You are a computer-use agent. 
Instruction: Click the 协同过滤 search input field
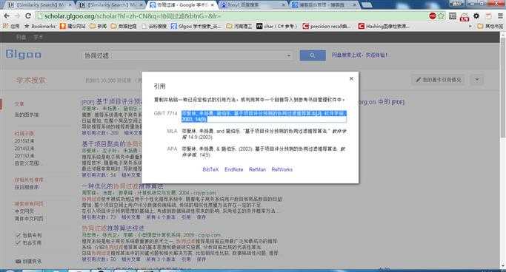coord(184,55)
